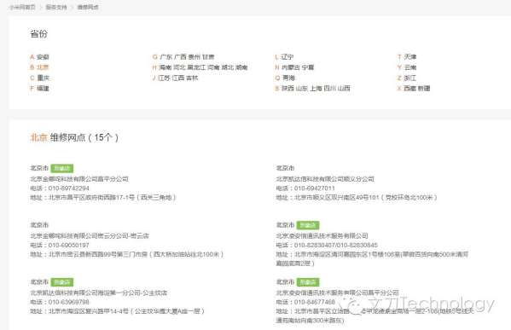Click address line mentioning 公主坟华鹰大厦
The width and height of the screenshot is (511, 330).
click(118, 311)
